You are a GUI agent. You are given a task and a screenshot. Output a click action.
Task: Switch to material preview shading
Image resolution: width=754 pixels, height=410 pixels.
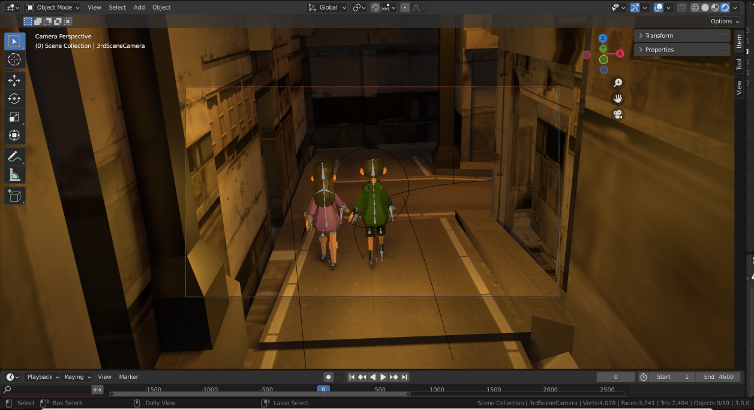[x=715, y=8]
